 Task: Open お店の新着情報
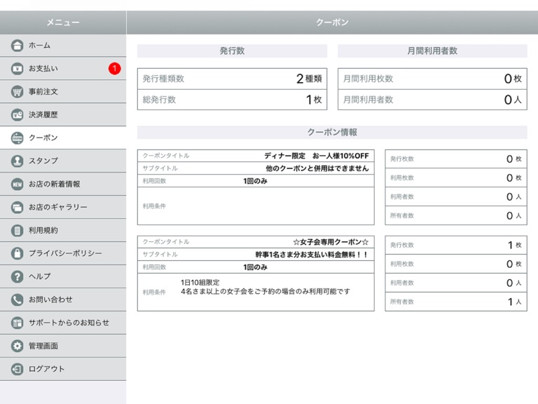point(63,184)
